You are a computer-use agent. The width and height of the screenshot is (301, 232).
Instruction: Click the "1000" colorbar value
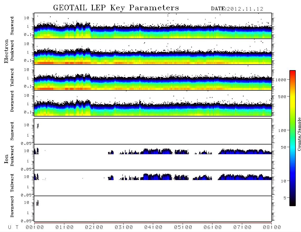pyautogui.click(x=281, y=80)
